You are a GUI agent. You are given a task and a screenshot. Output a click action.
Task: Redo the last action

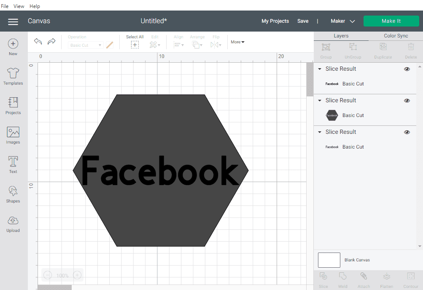pyautogui.click(x=51, y=42)
